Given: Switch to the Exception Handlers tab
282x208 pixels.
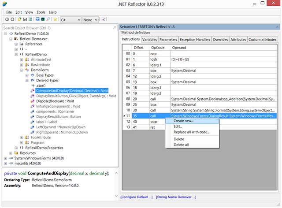Looking at the screenshot, I should tap(195, 39).
